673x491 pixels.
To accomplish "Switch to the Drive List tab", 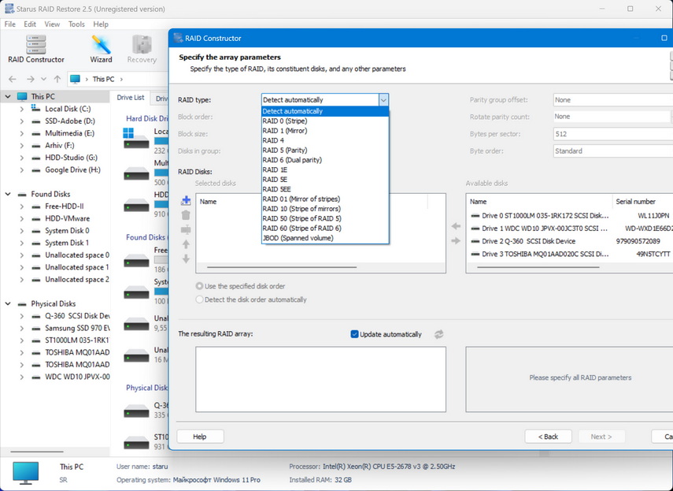I will 131,98.
